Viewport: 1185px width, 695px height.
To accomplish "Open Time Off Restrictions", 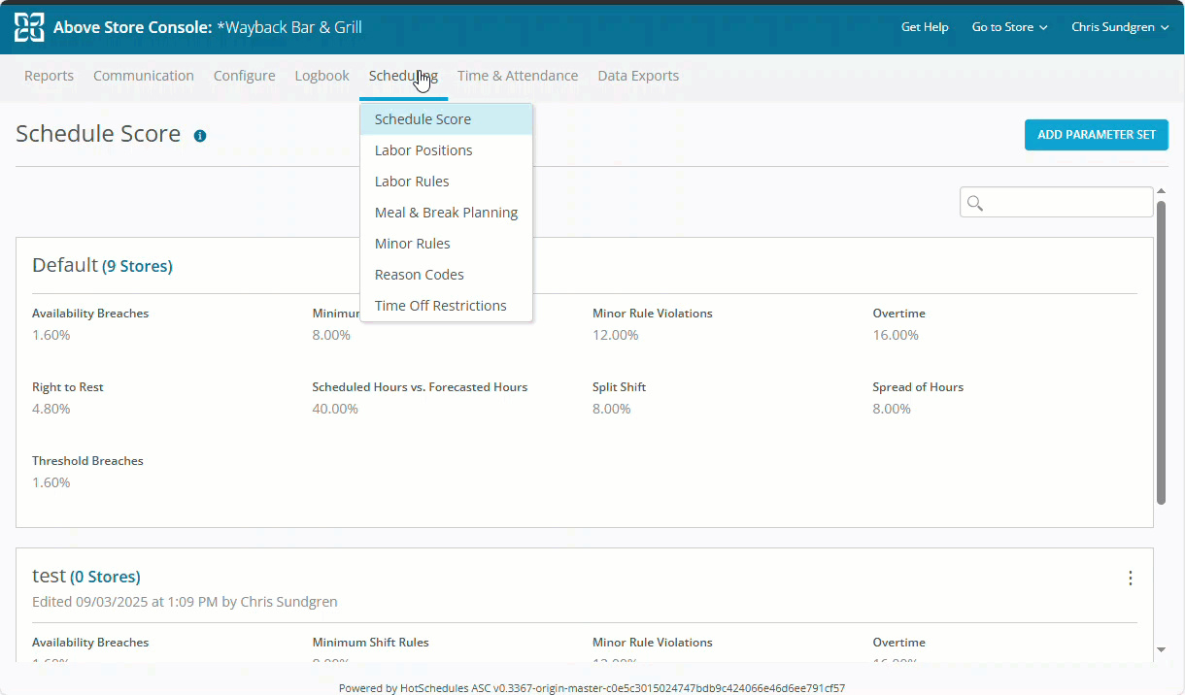I will [440, 306].
